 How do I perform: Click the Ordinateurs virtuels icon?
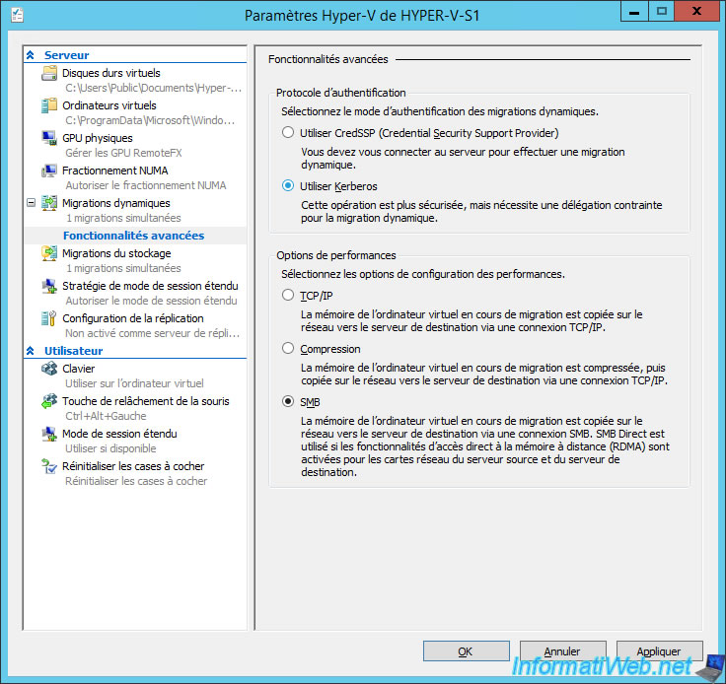click(x=49, y=105)
